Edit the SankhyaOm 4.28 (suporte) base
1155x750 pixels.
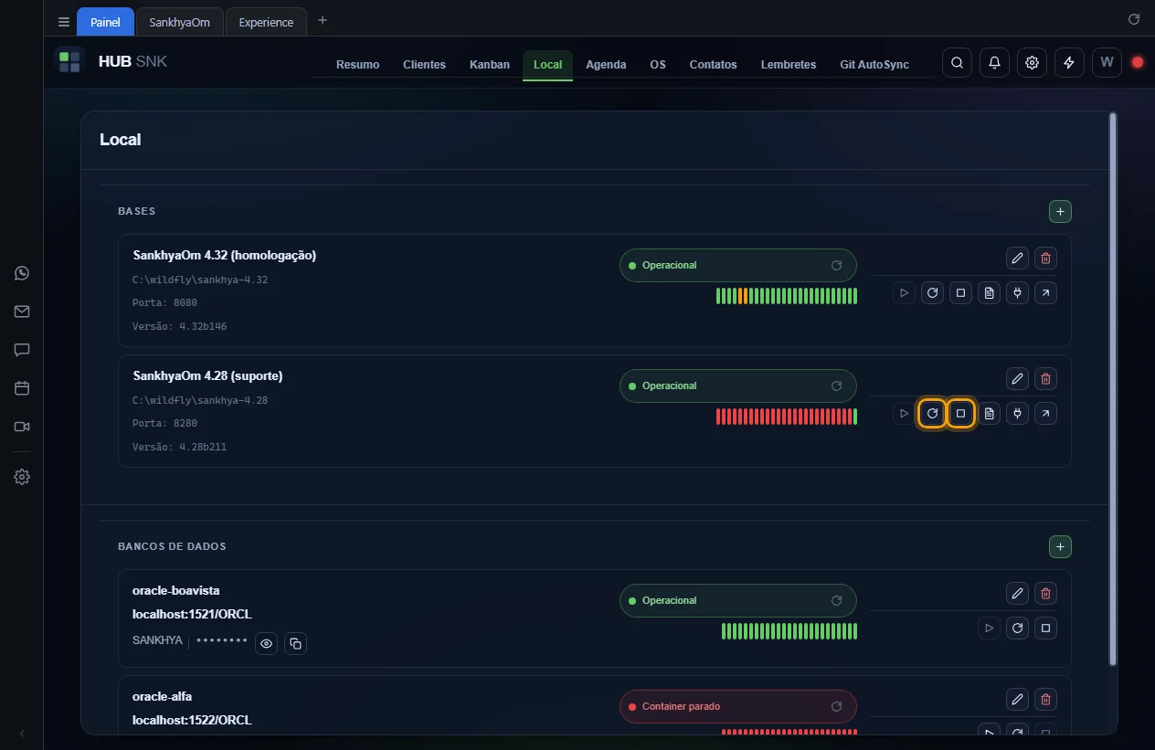[x=1017, y=378]
